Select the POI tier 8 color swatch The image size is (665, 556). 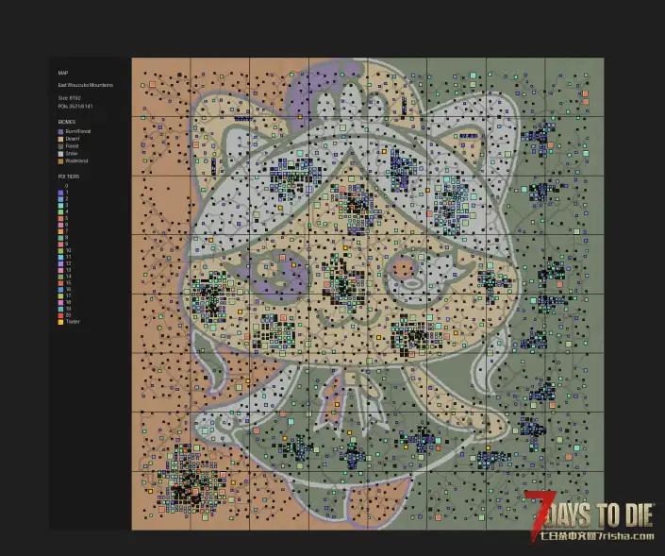click(60, 238)
